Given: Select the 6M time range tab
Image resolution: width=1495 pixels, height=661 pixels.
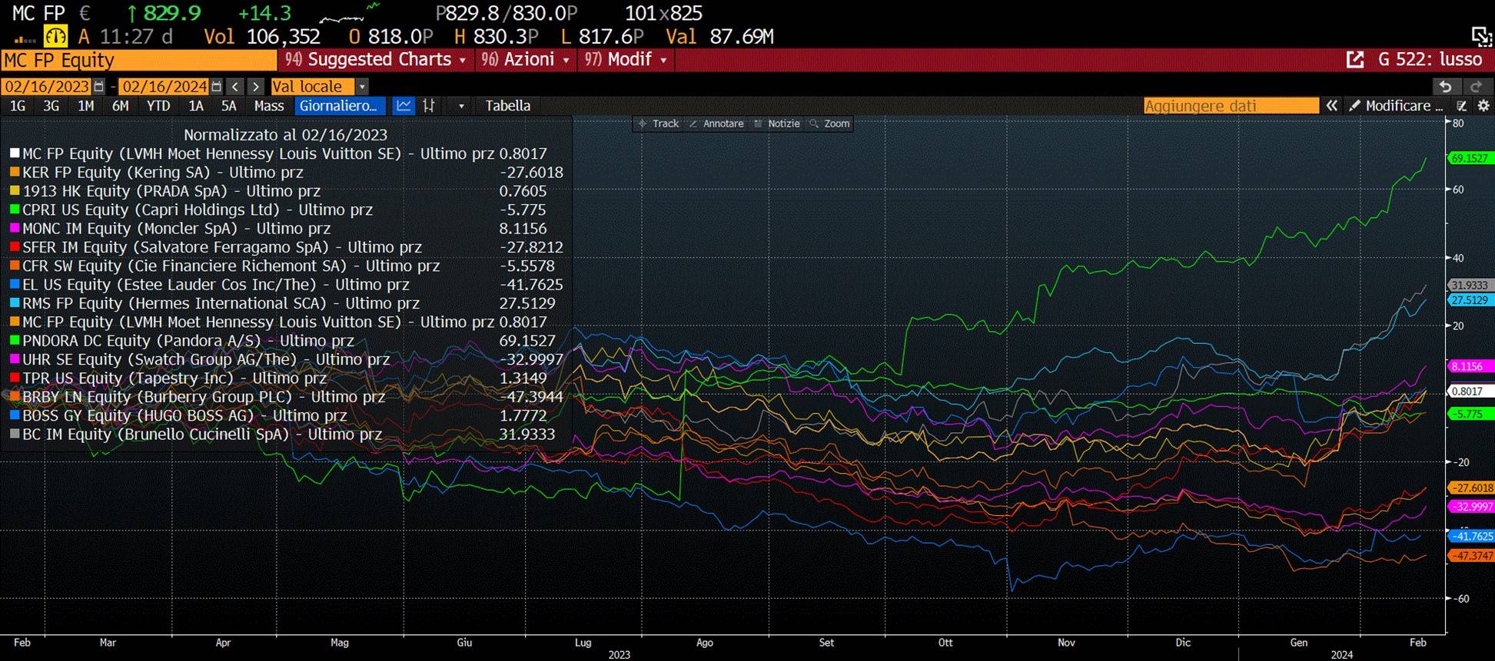Looking at the screenshot, I should coord(121,106).
